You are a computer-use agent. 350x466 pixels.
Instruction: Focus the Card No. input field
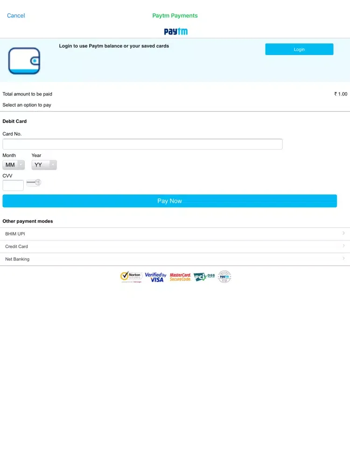tap(142, 144)
